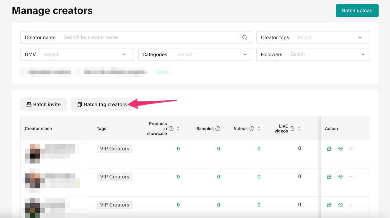Click the Batch upload button
Screen dimensions: 390x218
click(x=357, y=11)
